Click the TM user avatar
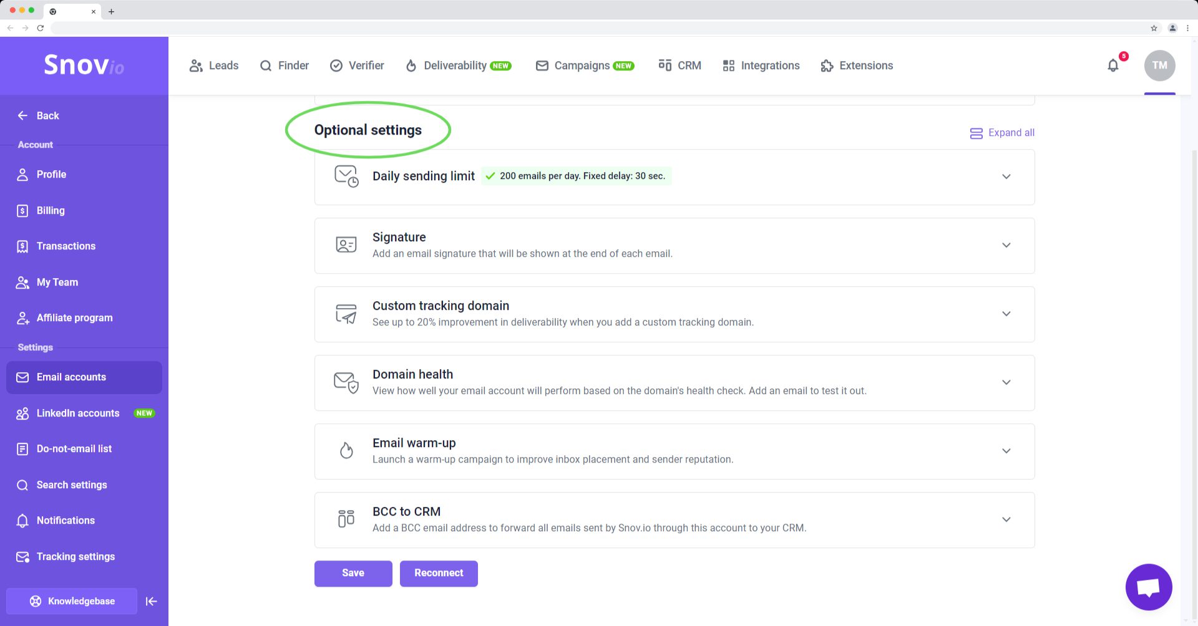Screen dimensions: 1198x626 coord(1159,65)
